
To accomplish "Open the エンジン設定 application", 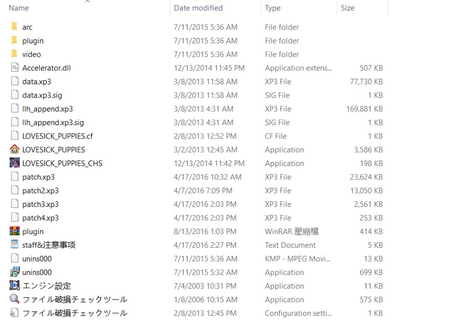I will pyautogui.click(x=41, y=286).
